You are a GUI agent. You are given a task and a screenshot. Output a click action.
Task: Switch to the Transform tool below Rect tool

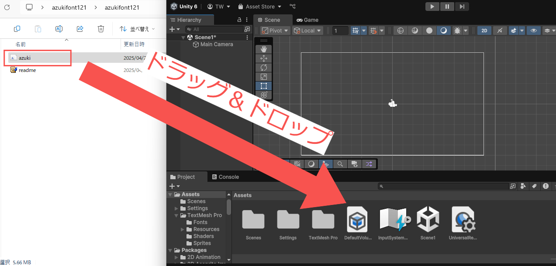click(263, 95)
